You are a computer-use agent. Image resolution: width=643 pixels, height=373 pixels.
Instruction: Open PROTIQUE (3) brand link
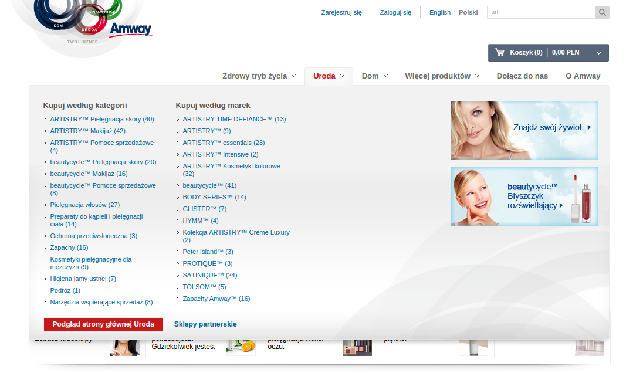(x=208, y=263)
